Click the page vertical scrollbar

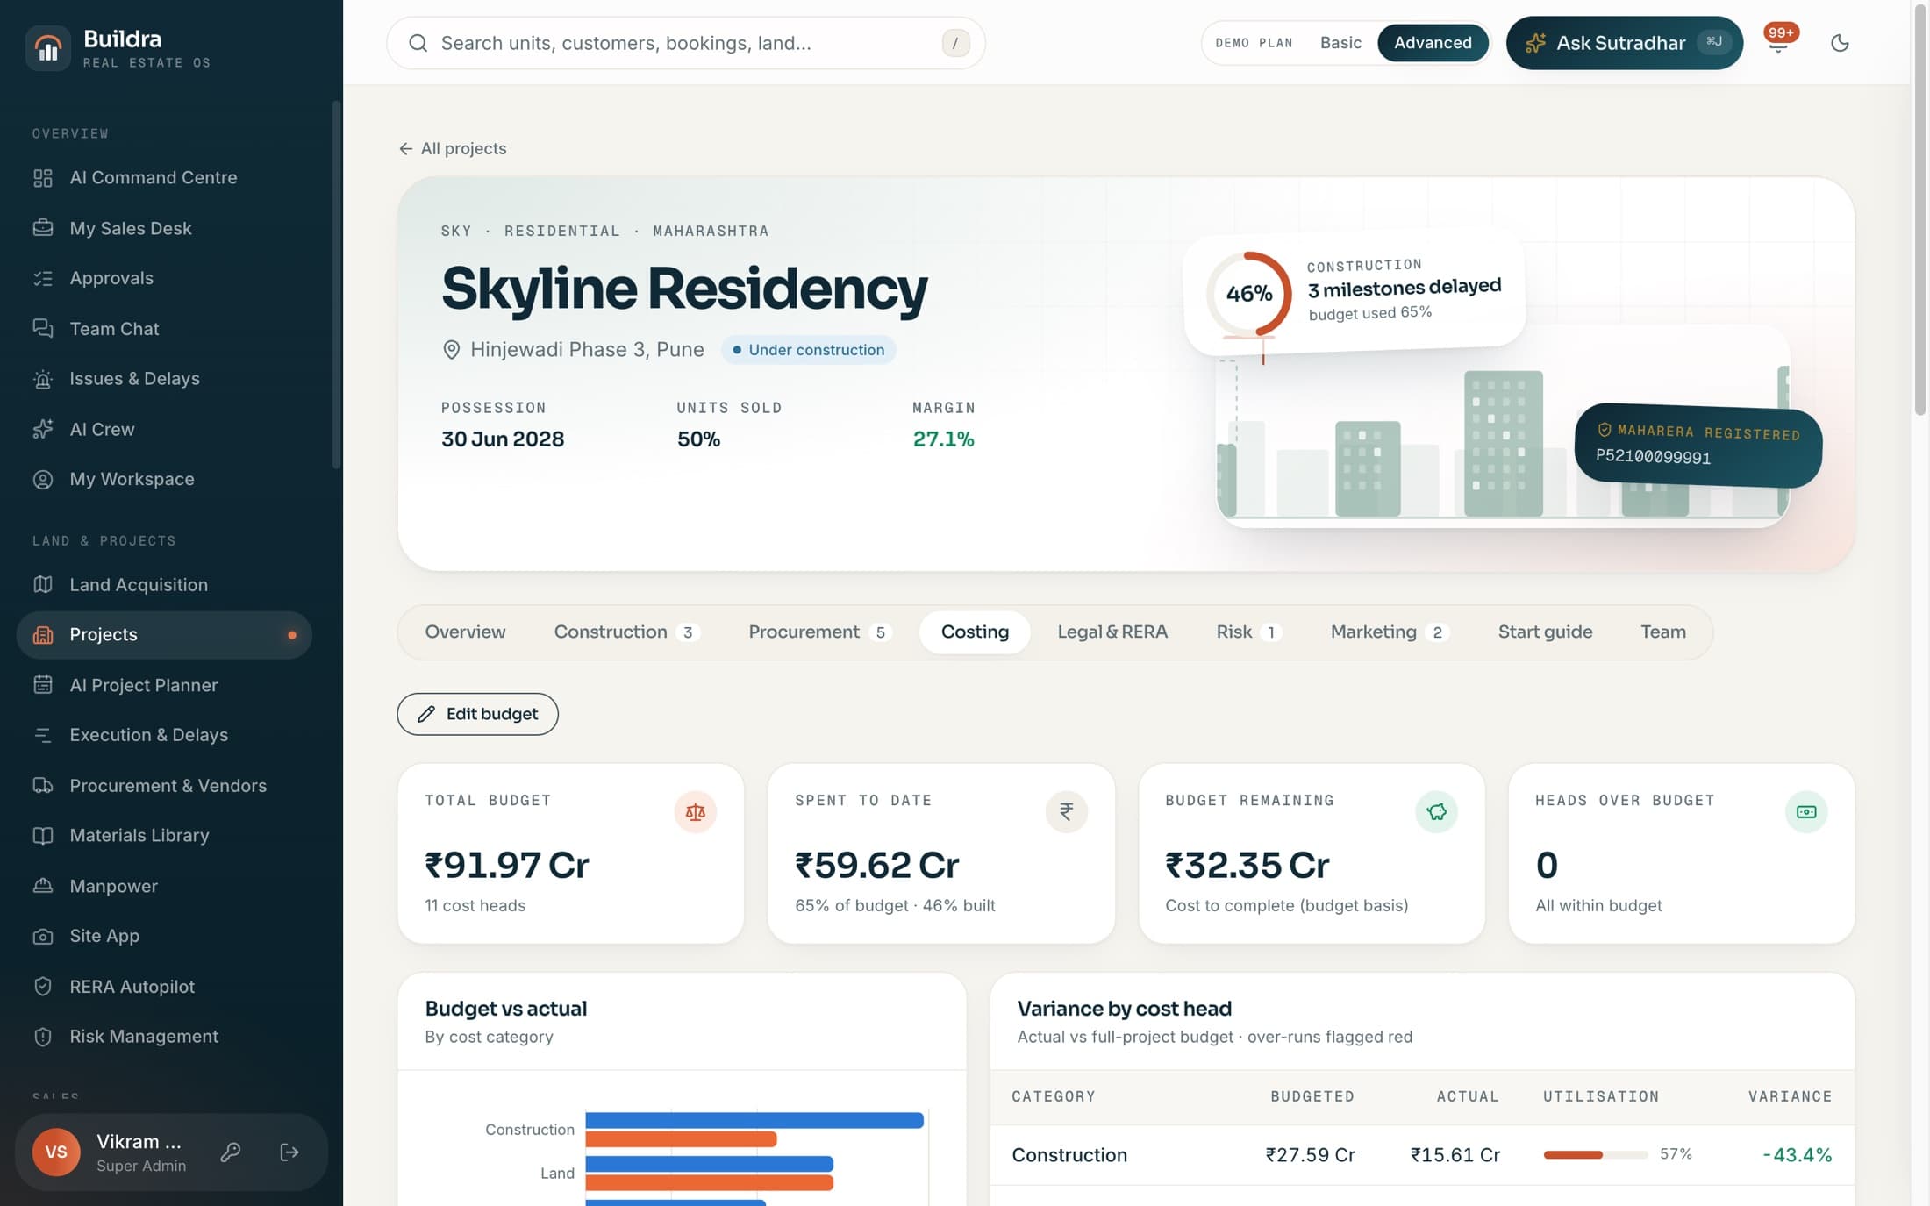[1920, 211]
